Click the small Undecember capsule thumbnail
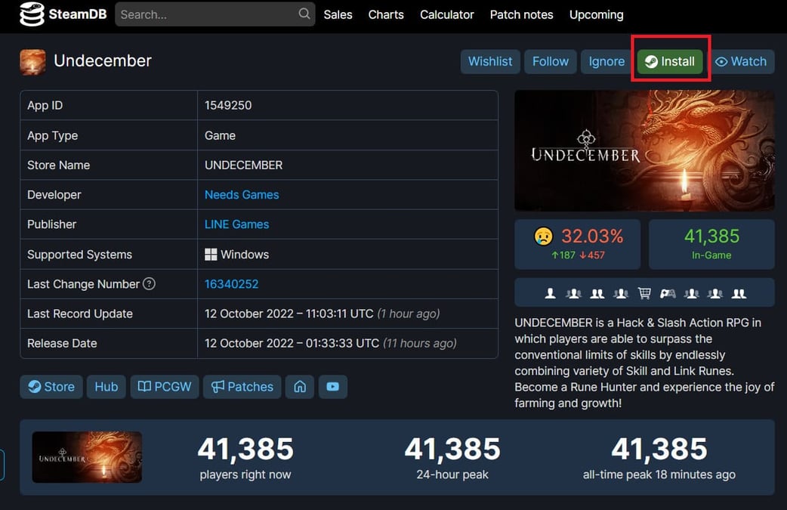Screen dimensions: 787x510 87,457
